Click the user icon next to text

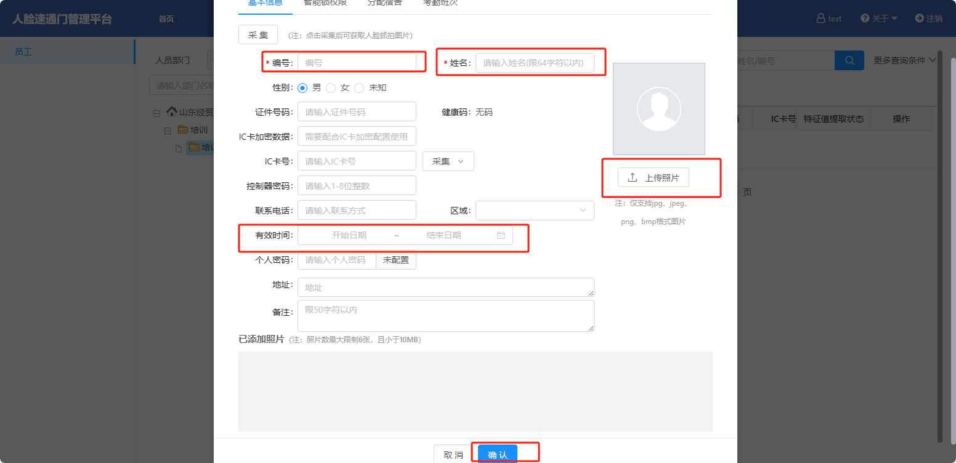[x=820, y=18]
